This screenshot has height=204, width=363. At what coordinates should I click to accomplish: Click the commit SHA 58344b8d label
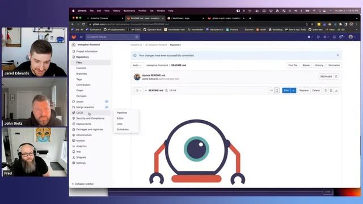[x=326, y=76]
